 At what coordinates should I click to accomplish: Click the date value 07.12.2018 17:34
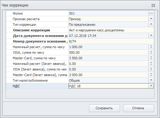(x=108, y=36)
